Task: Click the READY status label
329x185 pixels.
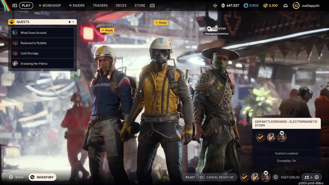Action: [190, 177]
